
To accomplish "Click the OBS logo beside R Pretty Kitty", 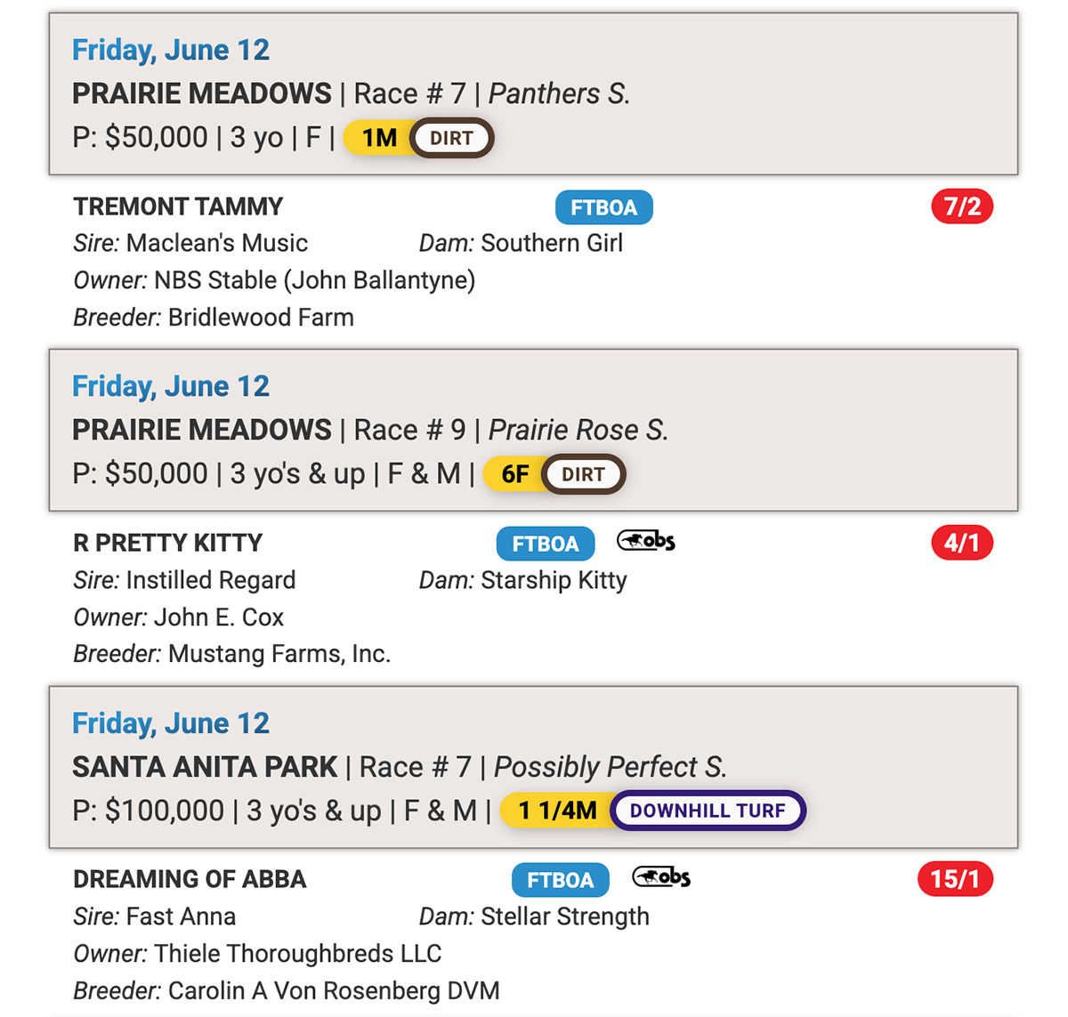I will [x=646, y=541].
